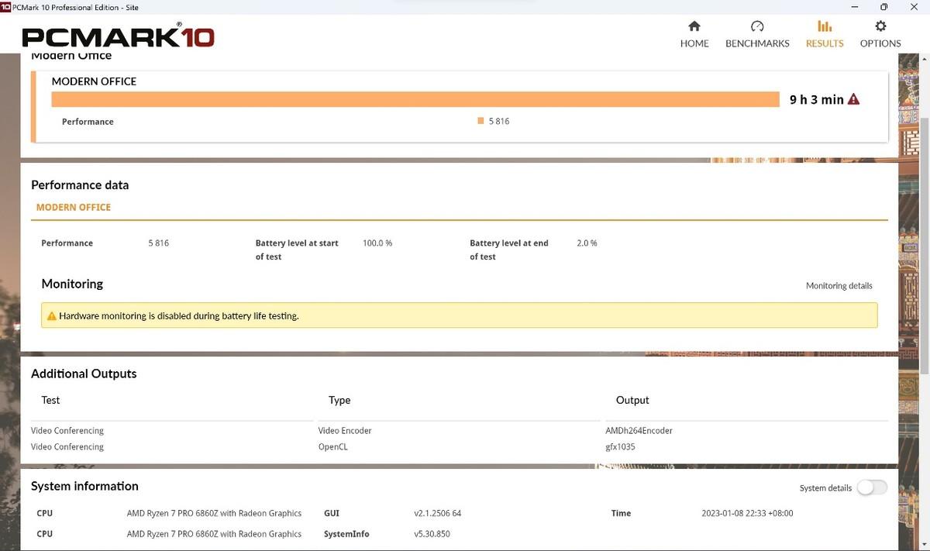The image size is (930, 551).
Task: Open the Benchmarks section
Action: coord(757,34)
